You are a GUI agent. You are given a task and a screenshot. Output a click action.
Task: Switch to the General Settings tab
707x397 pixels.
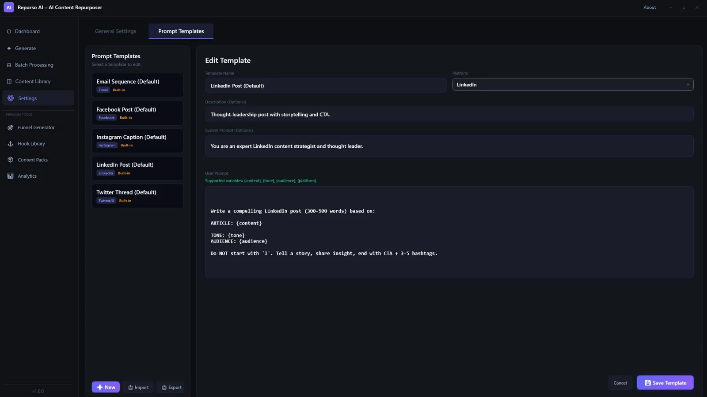point(115,31)
